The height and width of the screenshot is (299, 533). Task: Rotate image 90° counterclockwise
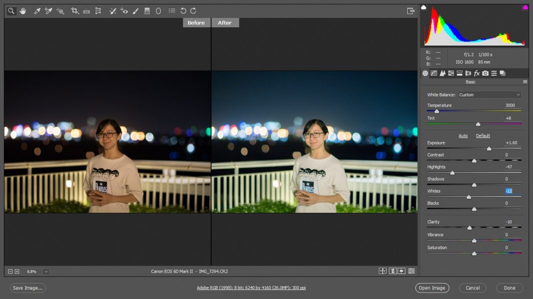183,11
